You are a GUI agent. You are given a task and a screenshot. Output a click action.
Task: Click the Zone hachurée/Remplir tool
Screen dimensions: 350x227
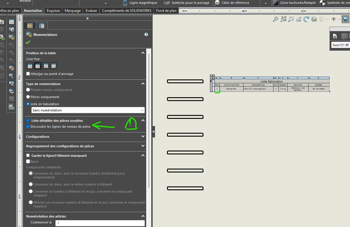[295, 3]
